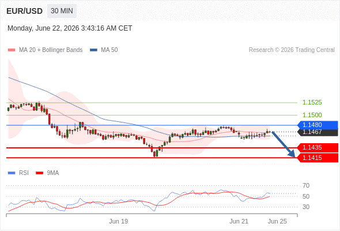Click the red 9MA legend swatch

click(39, 173)
